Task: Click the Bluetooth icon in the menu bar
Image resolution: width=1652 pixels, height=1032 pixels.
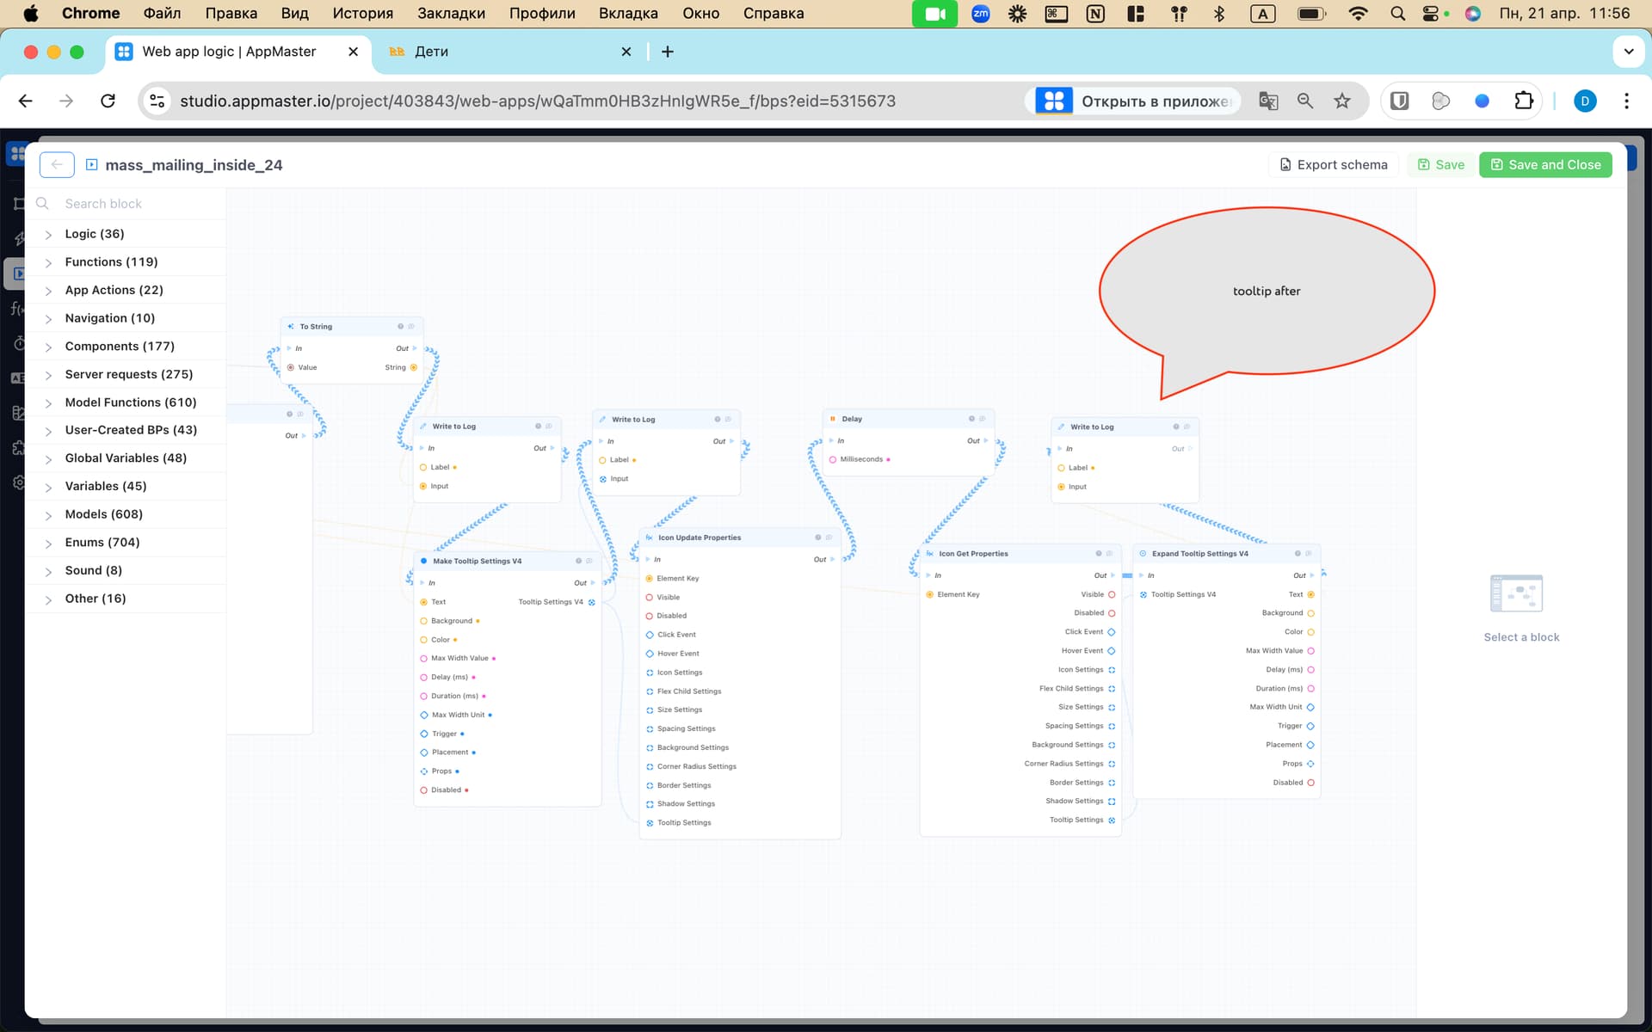Action: click(1219, 14)
